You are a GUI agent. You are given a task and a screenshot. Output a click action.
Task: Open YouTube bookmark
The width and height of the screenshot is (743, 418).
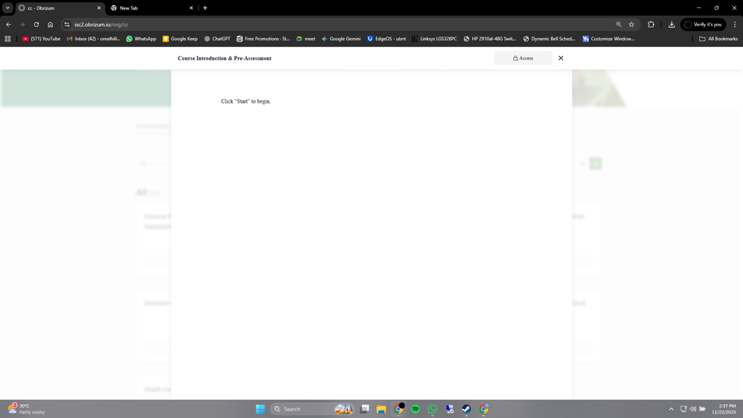click(41, 39)
